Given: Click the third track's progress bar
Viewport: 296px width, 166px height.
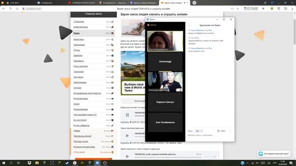Looking at the screenshot, I should pyautogui.click(x=167, y=157).
